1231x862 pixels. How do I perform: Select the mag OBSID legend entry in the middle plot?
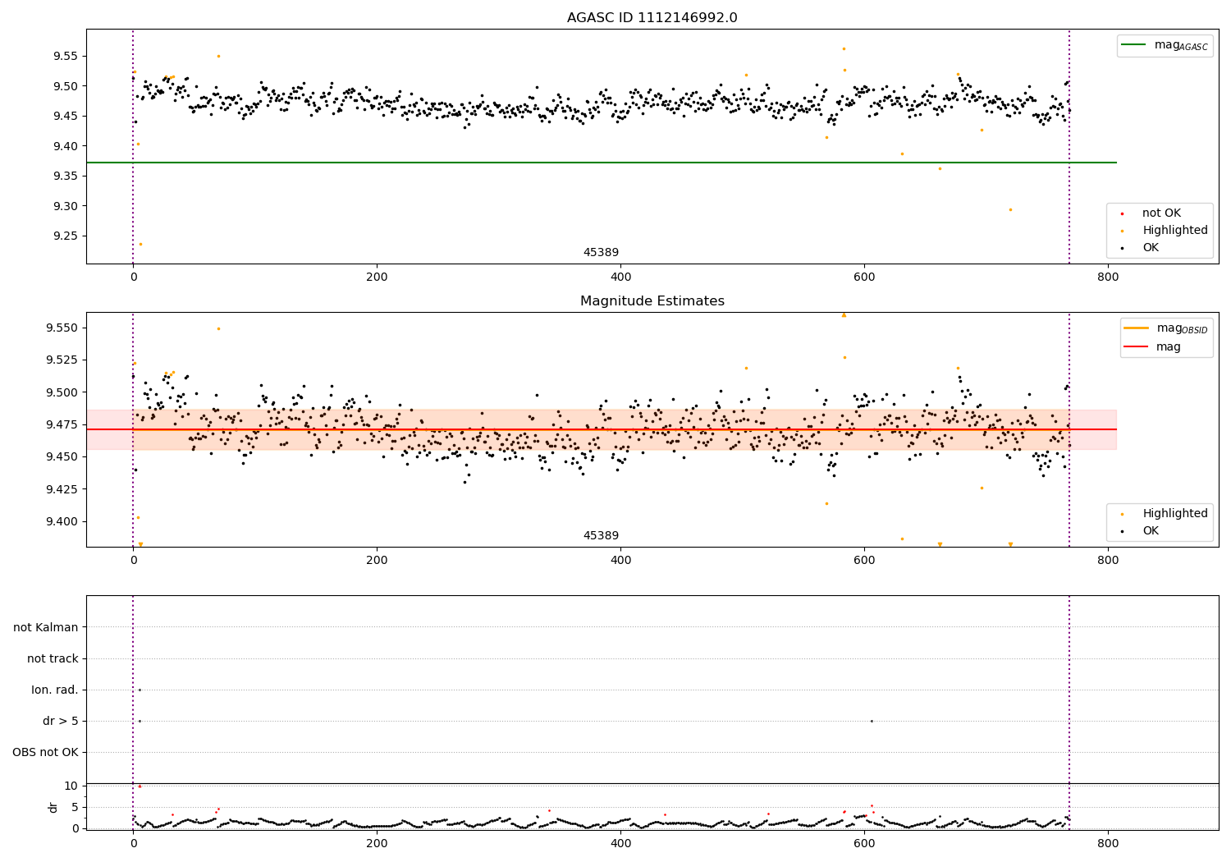click(x=1166, y=328)
